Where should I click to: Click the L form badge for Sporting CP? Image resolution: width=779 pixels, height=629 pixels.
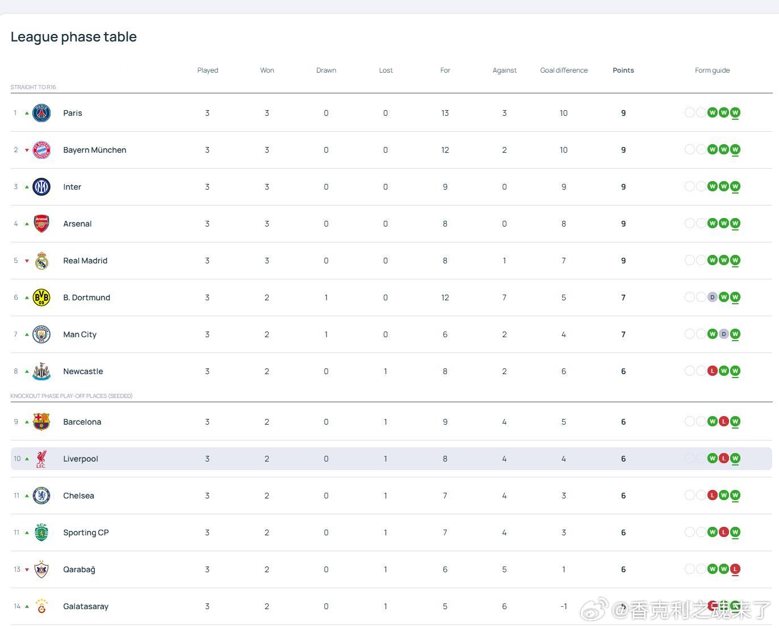[x=724, y=532]
